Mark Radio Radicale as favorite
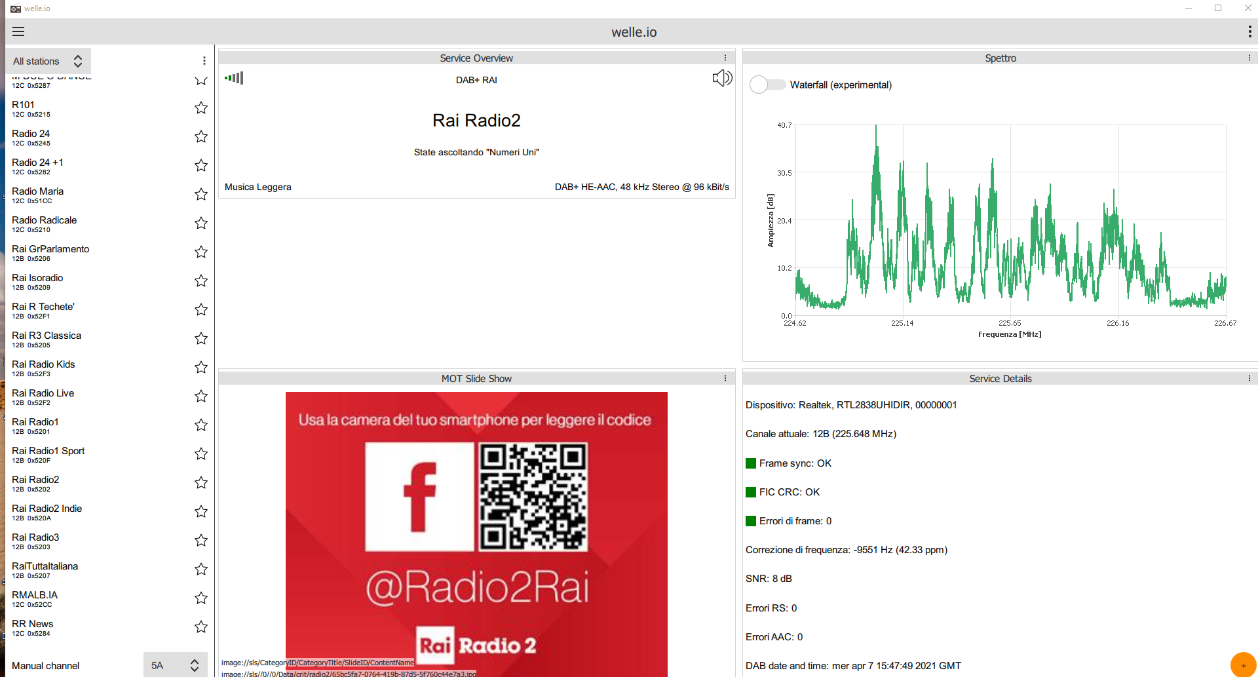The height and width of the screenshot is (677, 1258). click(201, 223)
